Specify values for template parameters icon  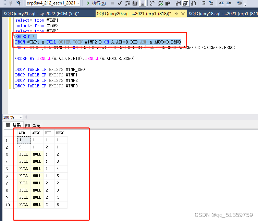tap(239, 3)
